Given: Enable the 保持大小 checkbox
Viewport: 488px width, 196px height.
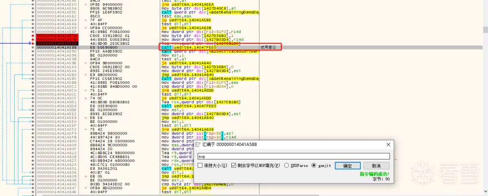Looking at the screenshot, I should (x=200, y=166).
